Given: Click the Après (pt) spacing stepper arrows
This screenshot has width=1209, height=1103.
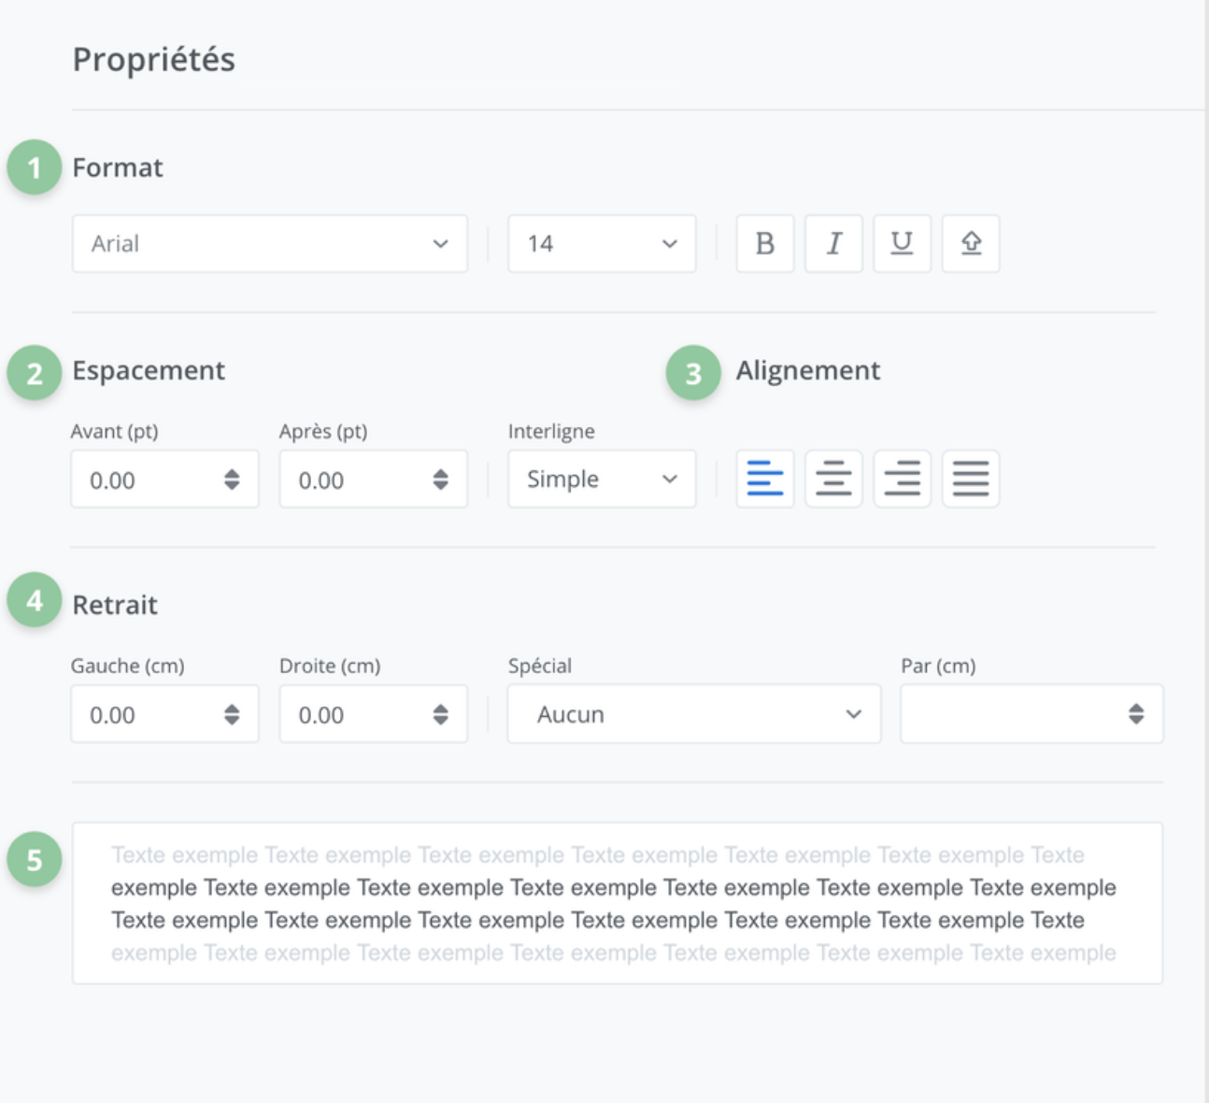Looking at the screenshot, I should click(440, 480).
